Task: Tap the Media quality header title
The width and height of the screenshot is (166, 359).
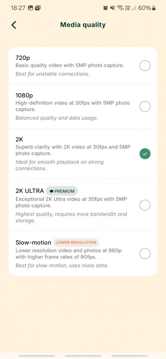Action: coord(83,25)
